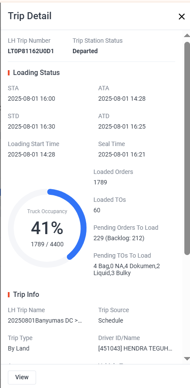Click the vertical scrollbar thumb
The image size is (190, 388).
click(187, 149)
